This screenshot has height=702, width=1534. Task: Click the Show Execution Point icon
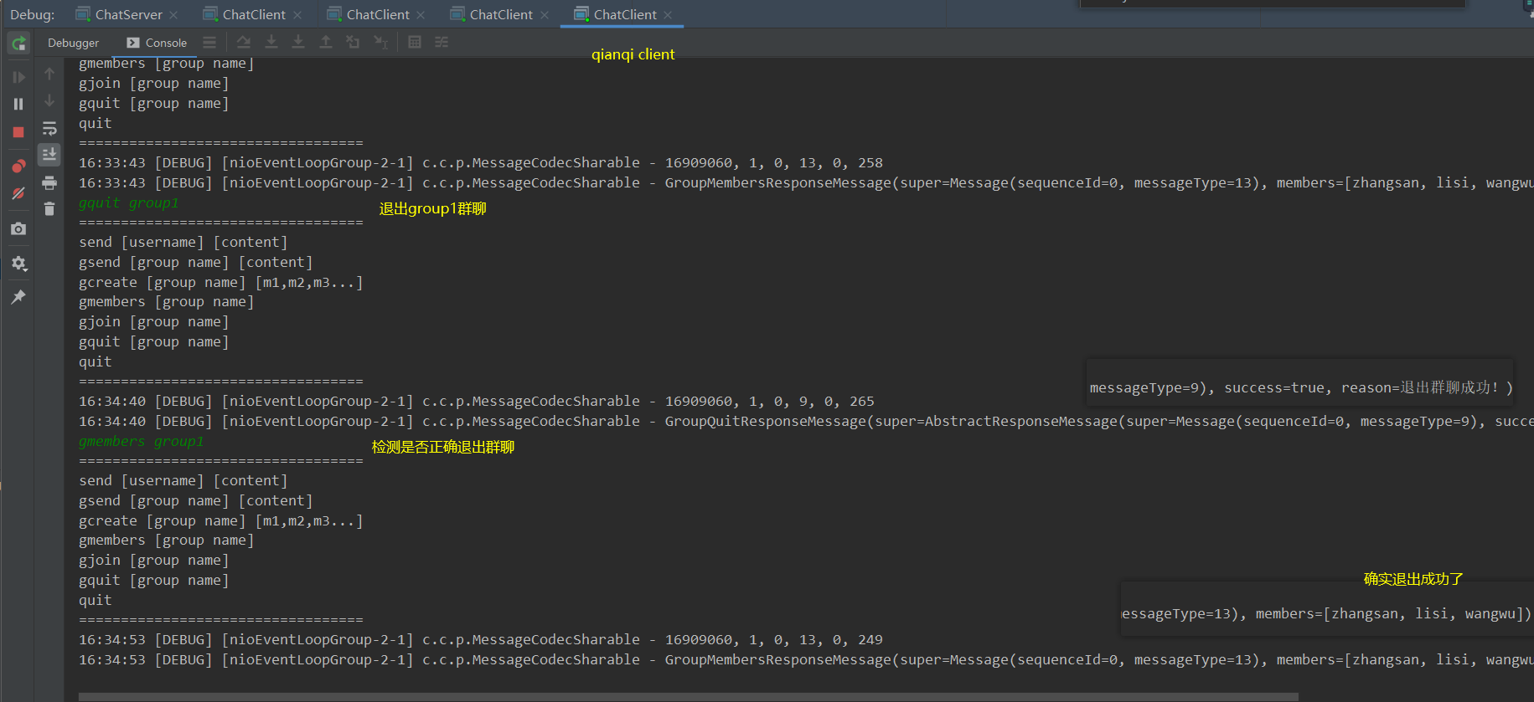(209, 42)
